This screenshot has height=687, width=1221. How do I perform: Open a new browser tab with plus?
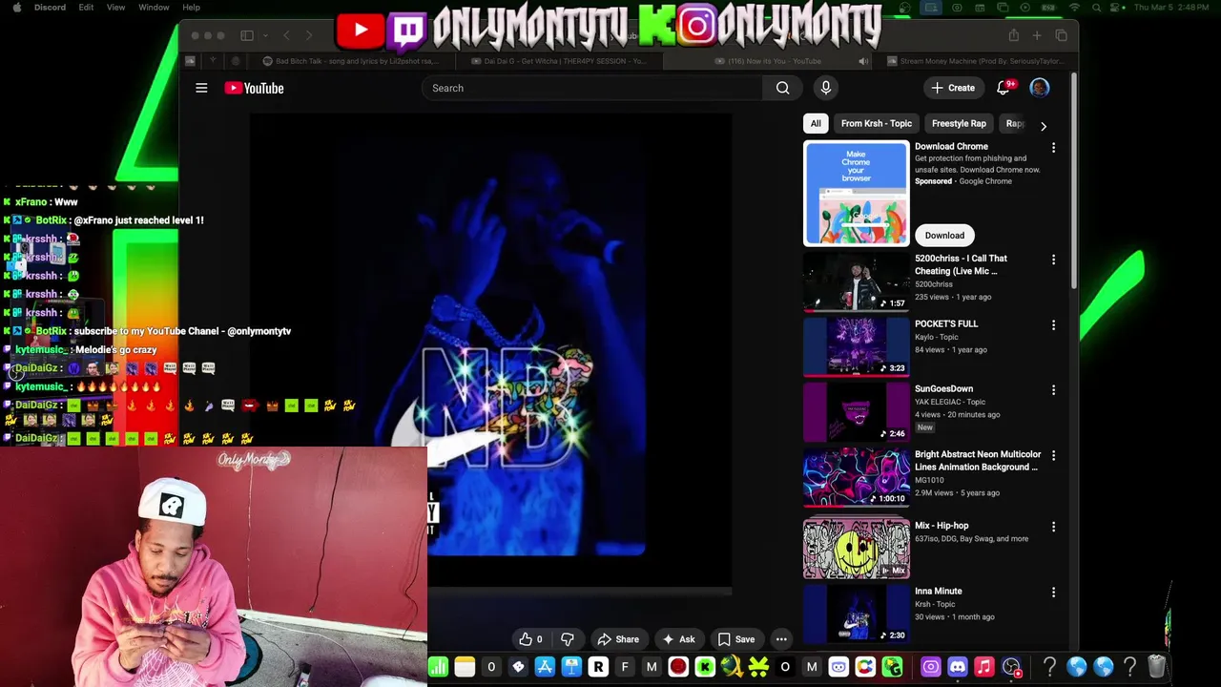(x=1037, y=35)
